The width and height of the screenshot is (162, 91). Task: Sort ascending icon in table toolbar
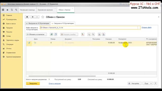click(x=99, y=34)
